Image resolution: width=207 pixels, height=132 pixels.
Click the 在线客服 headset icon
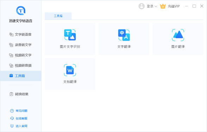tap(12, 118)
